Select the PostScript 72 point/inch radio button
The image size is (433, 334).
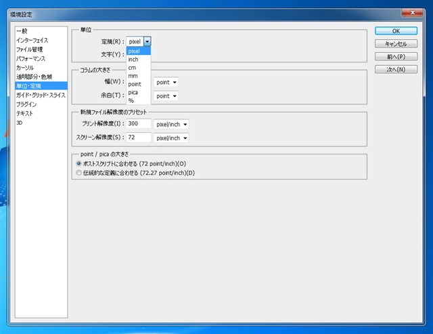point(78,164)
